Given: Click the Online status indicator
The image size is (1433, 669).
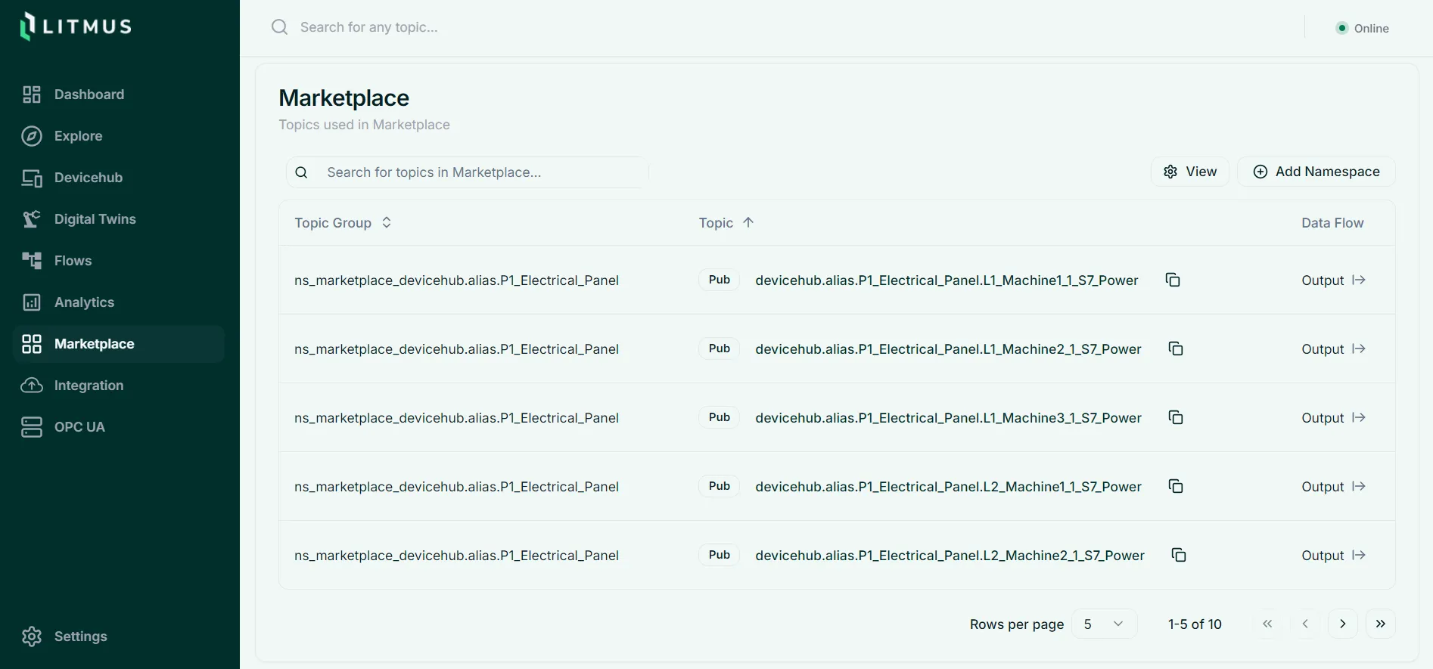Looking at the screenshot, I should point(1363,28).
